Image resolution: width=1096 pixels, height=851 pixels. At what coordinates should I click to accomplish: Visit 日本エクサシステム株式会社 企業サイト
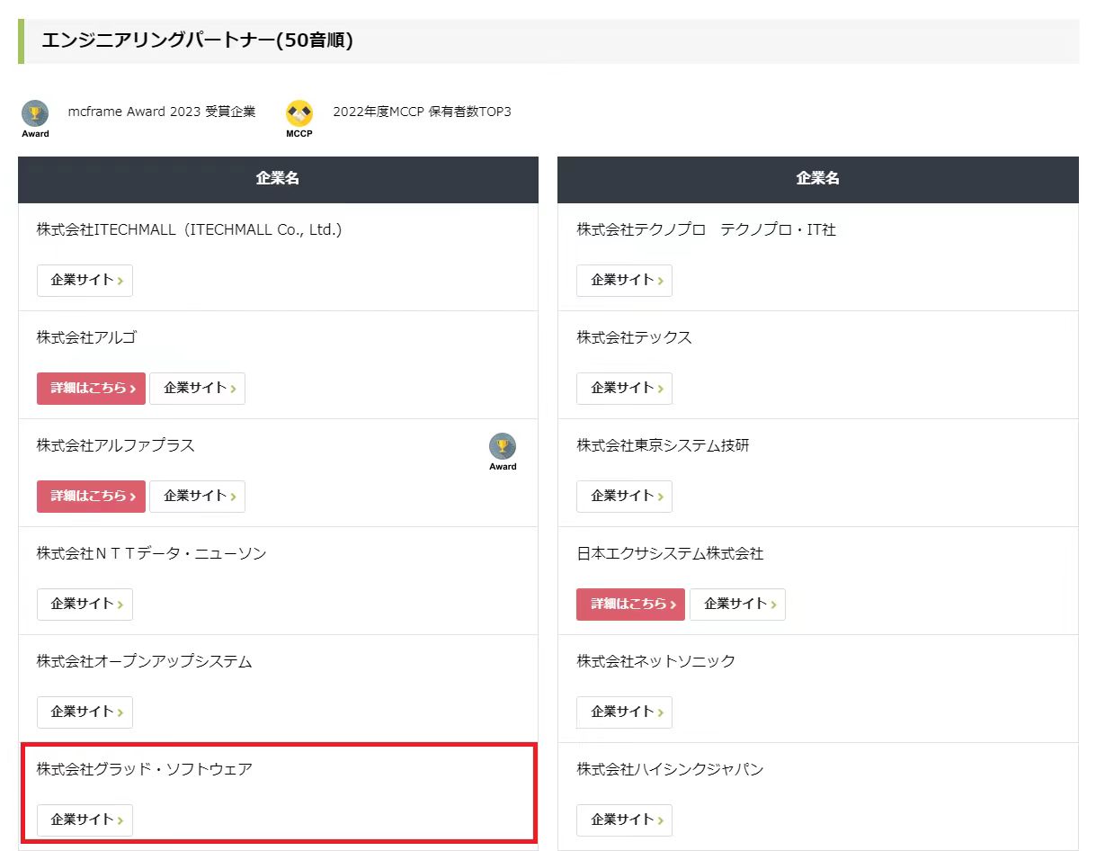click(737, 605)
